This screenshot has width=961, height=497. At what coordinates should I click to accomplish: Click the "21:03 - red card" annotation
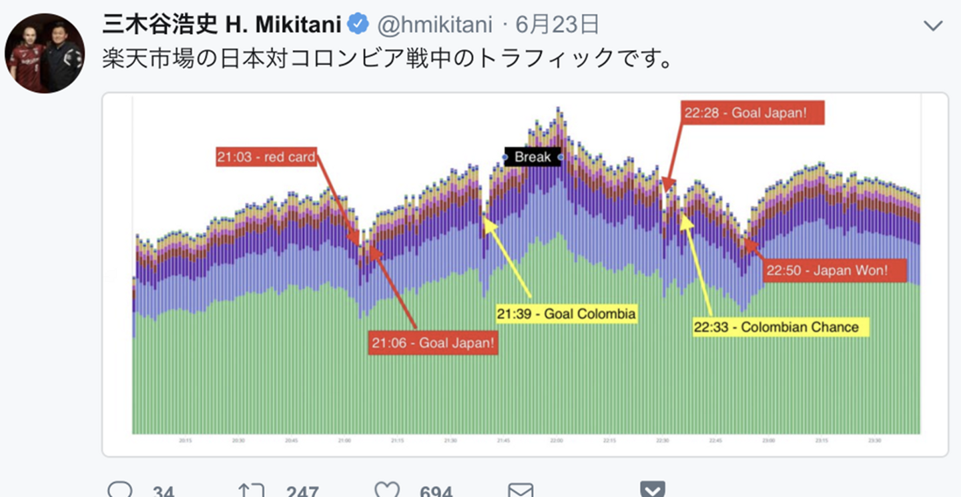tap(266, 157)
